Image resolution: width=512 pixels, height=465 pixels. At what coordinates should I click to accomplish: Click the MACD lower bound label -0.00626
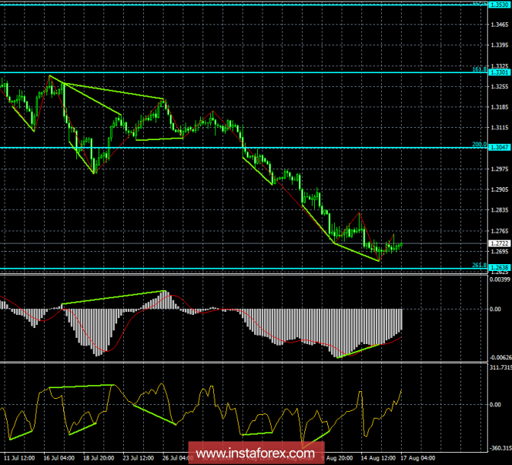pos(500,357)
